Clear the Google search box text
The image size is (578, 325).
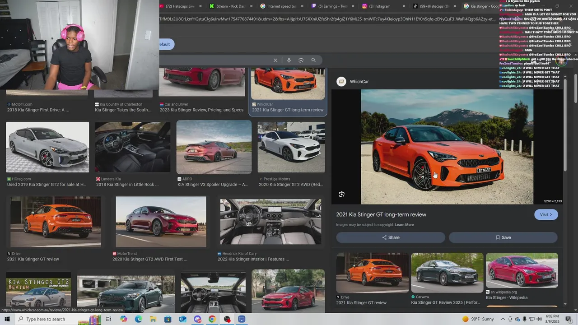tap(275, 60)
